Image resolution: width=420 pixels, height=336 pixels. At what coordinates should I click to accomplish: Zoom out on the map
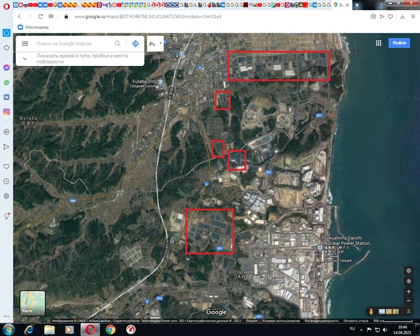[409, 301]
